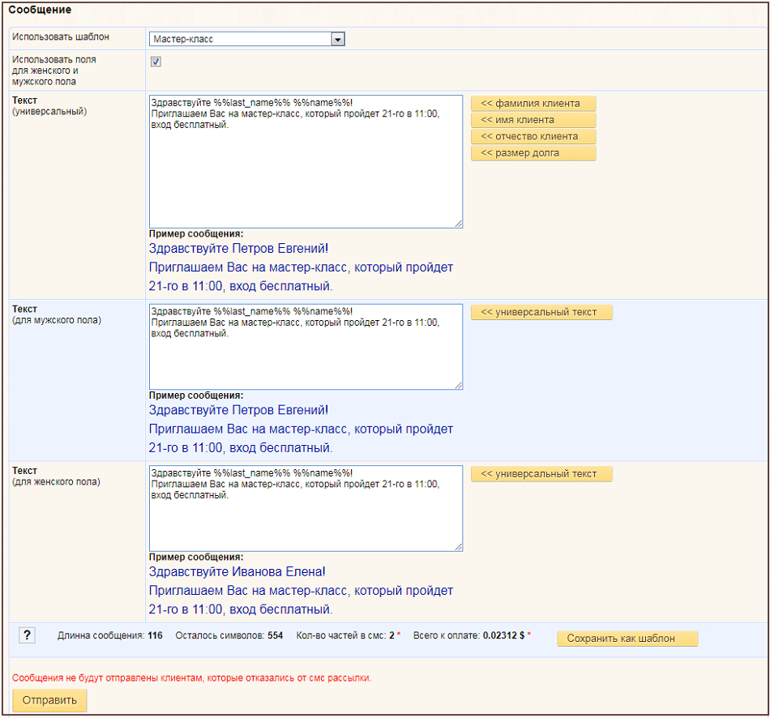Click the «Использовать шаблон» label
The width and height of the screenshot is (770, 718).
(61, 37)
